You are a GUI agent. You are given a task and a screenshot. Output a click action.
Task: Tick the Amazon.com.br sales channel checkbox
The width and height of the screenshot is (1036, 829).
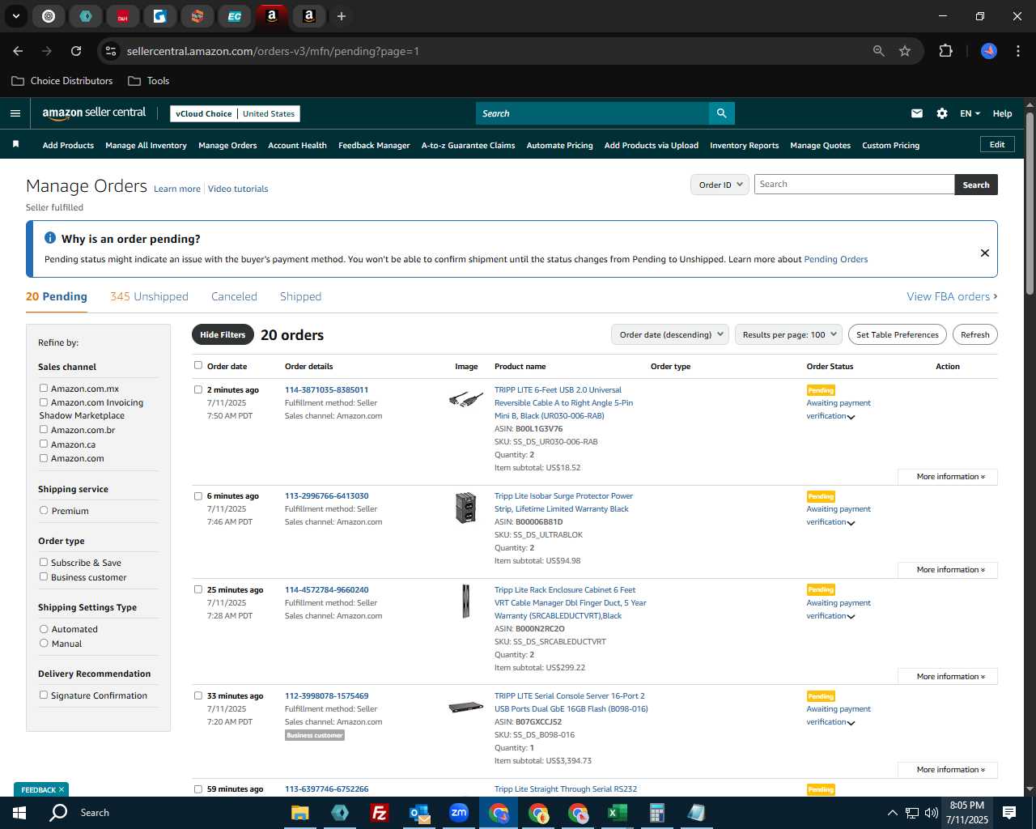pos(44,429)
